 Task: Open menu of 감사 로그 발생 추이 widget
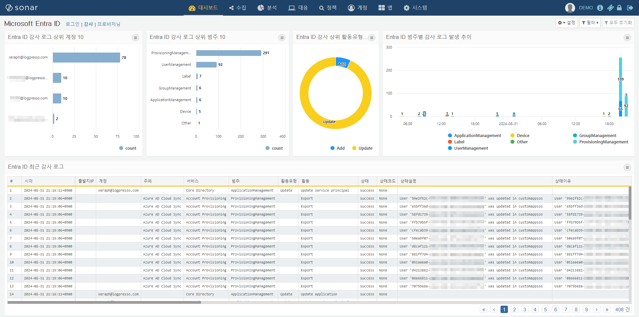point(627,38)
